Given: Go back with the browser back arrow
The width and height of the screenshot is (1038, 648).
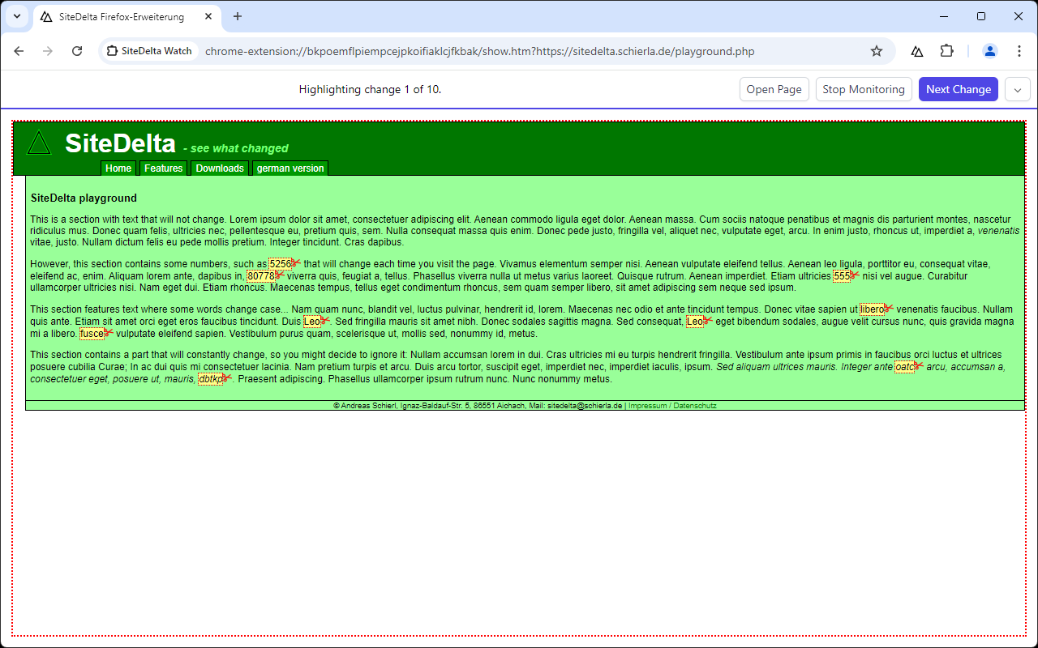Looking at the screenshot, I should 19,51.
